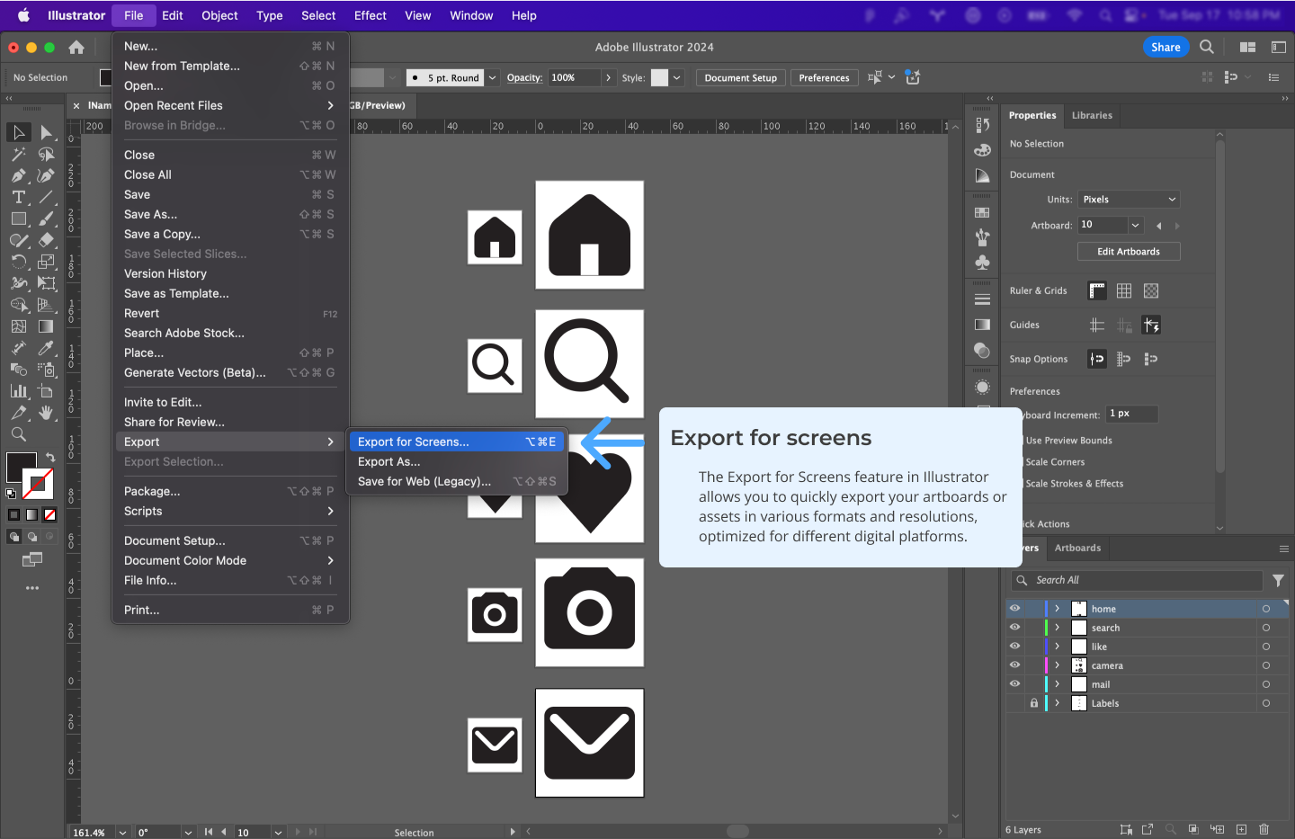This screenshot has height=839, width=1295.
Task: Click the Edit Artboards button
Action: tap(1128, 251)
